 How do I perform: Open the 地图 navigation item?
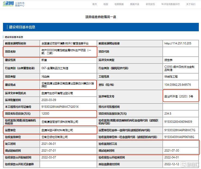point(106,4)
